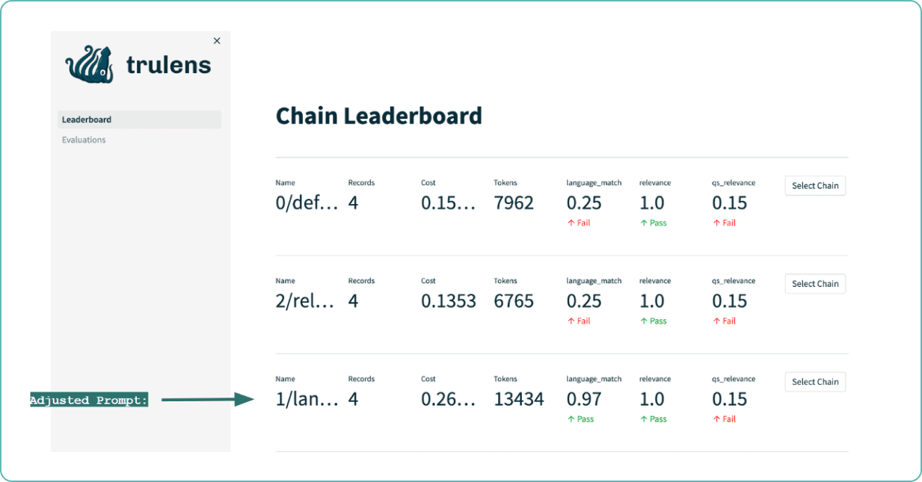Click the 0/def… chain name

click(x=307, y=203)
